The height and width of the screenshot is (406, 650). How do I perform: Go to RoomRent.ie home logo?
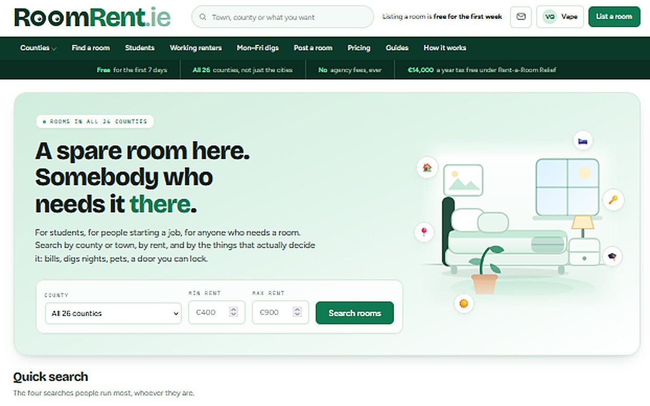pyautogui.click(x=92, y=17)
